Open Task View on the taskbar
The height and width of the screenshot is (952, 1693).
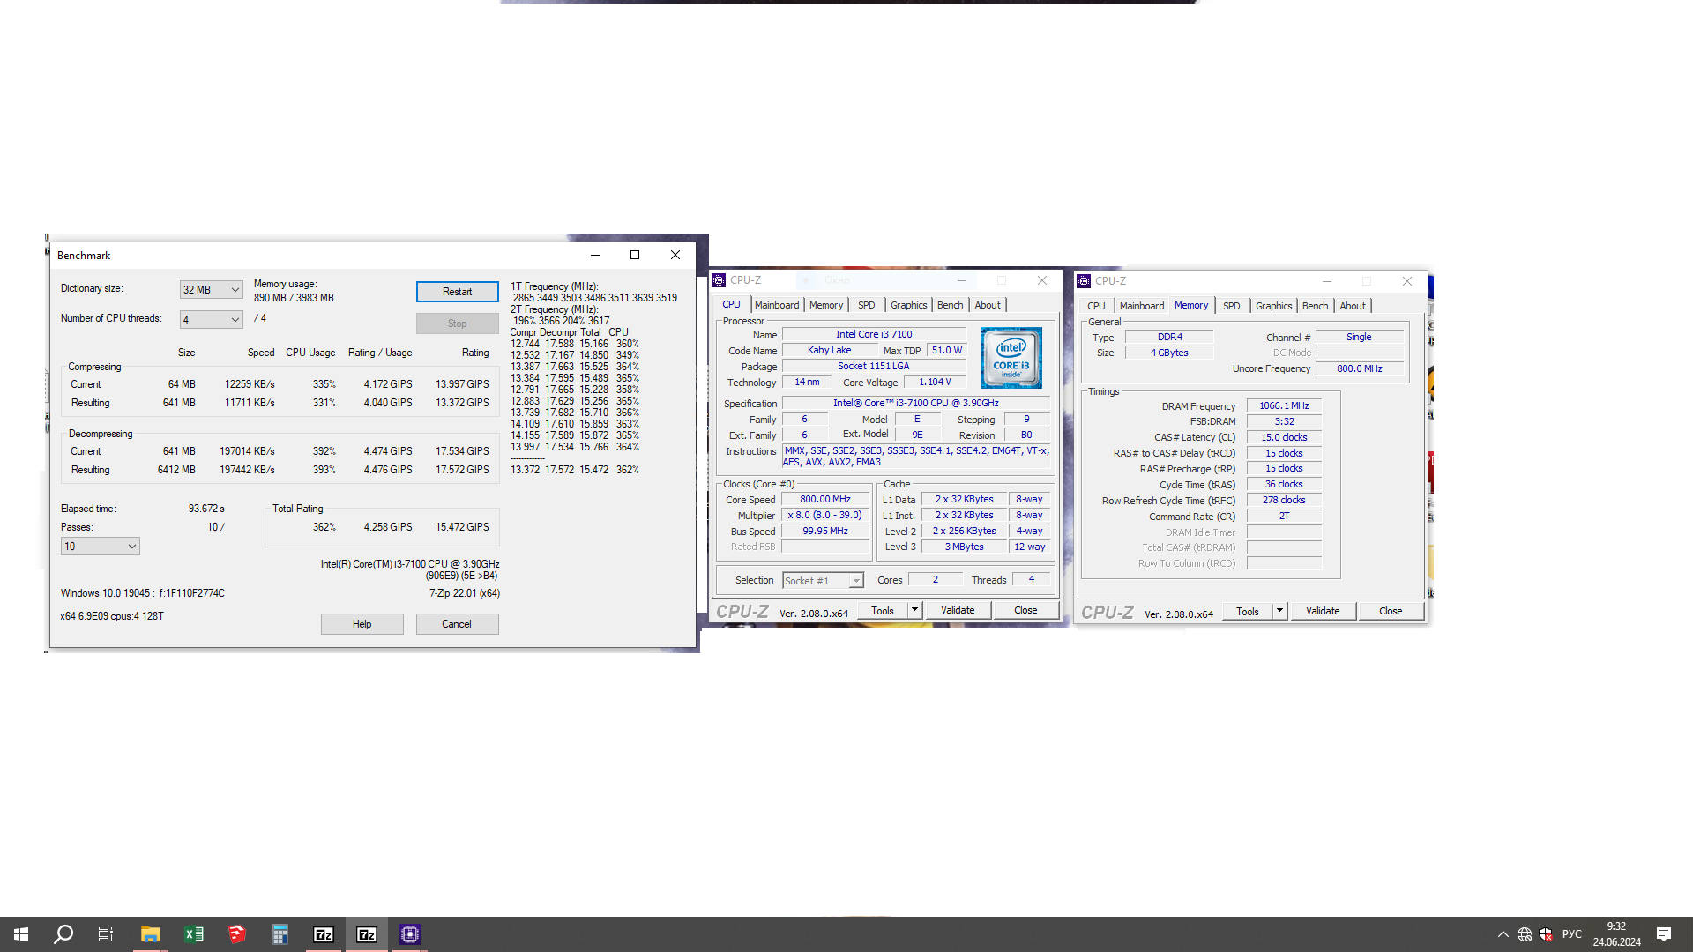106,934
